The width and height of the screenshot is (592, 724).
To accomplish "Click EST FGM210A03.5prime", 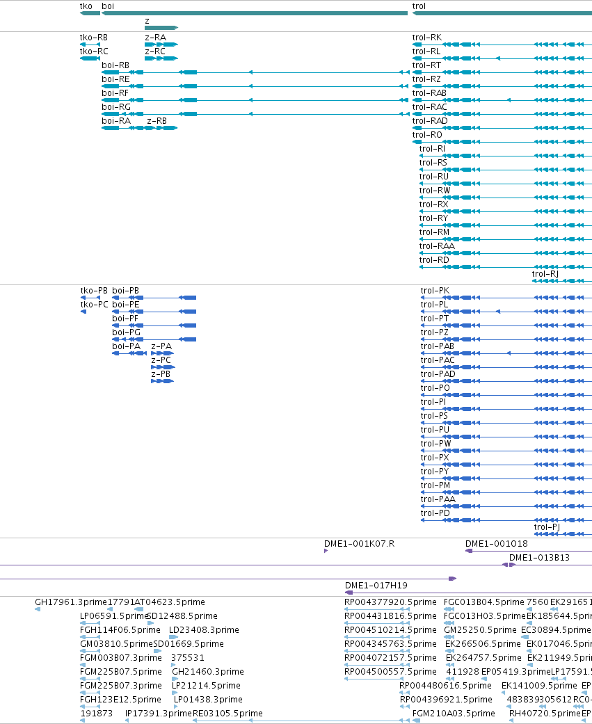I will point(454,713).
